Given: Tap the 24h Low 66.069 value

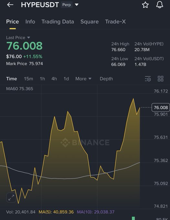Looking at the screenshot, I should click(x=118, y=64).
